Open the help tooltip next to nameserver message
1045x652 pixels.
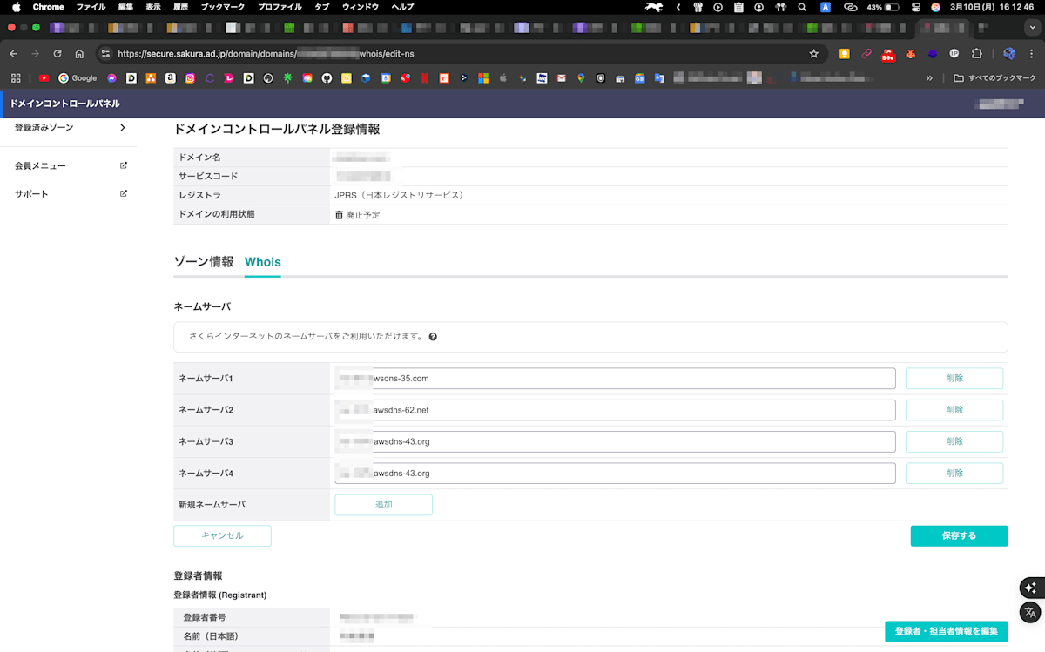(x=433, y=336)
